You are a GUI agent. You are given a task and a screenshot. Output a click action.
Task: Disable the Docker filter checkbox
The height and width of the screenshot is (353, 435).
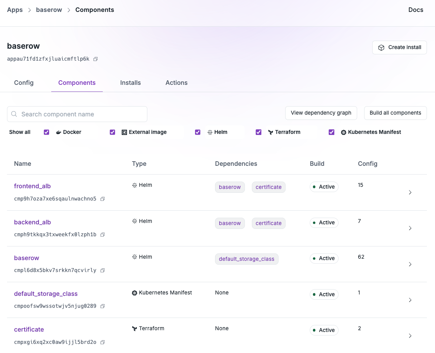click(x=46, y=132)
